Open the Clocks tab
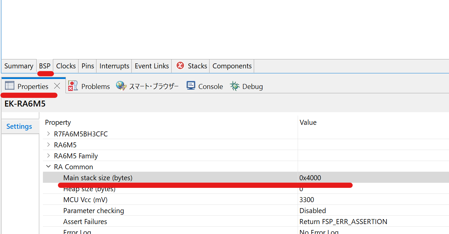 (x=66, y=66)
